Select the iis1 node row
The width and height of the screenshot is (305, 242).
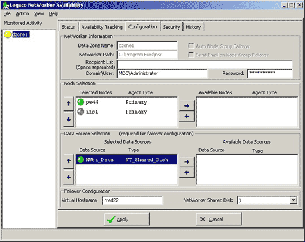click(126, 112)
